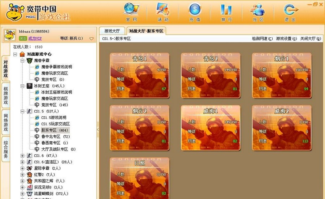Collapse the 对战游戏中心 root node
The image size is (325, 199).
tap(15, 54)
